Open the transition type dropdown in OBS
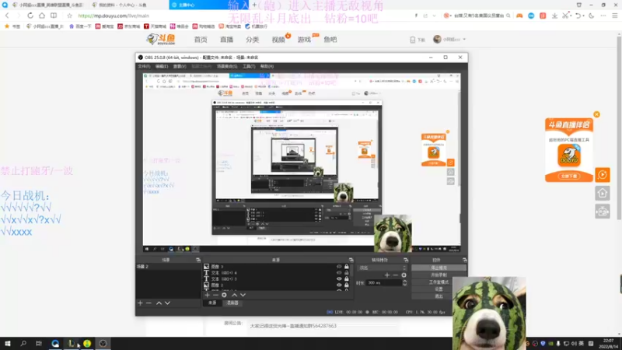 click(x=382, y=268)
